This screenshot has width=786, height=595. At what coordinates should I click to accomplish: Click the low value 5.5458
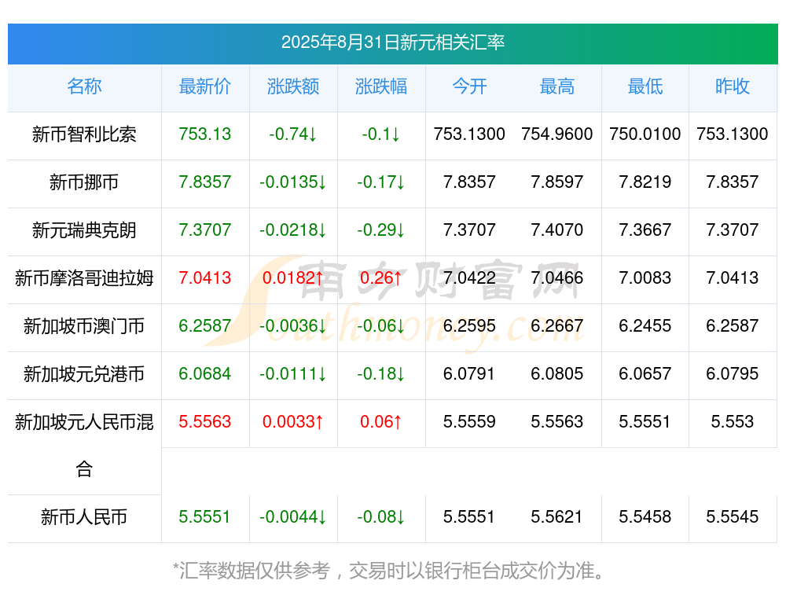pyautogui.click(x=645, y=517)
